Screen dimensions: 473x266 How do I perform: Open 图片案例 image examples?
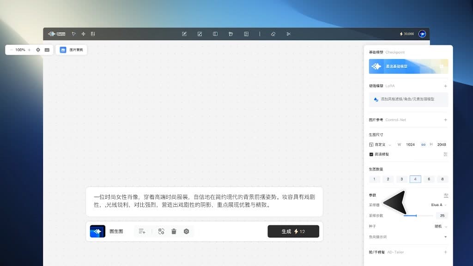[x=71, y=50]
